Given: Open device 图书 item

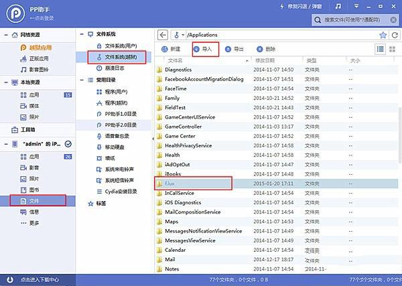Looking at the screenshot, I should click(29, 190).
